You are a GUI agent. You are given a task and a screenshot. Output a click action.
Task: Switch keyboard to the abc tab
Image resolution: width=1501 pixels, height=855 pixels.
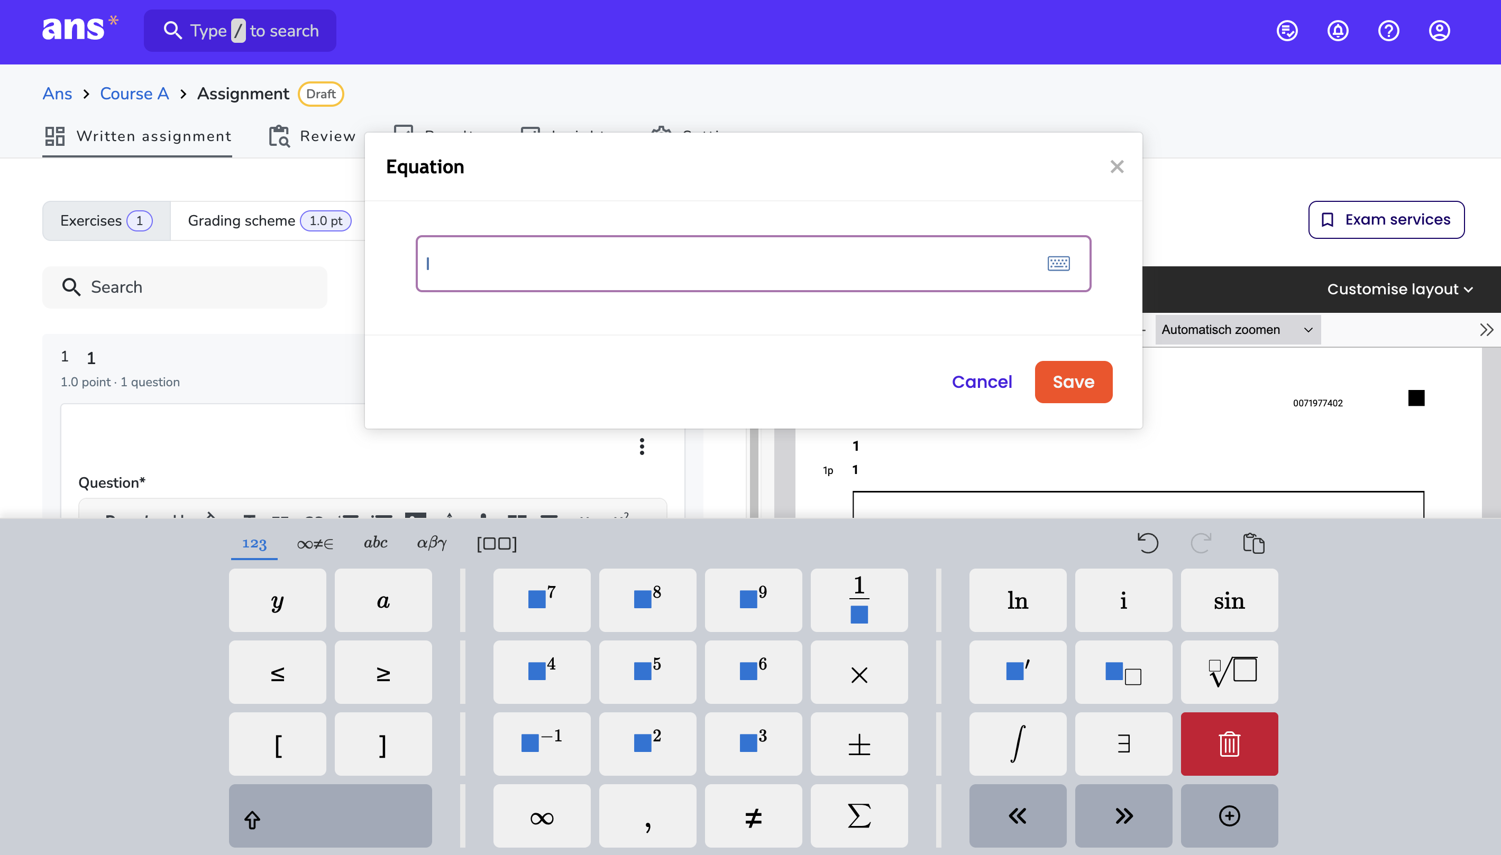pos(376,543)
